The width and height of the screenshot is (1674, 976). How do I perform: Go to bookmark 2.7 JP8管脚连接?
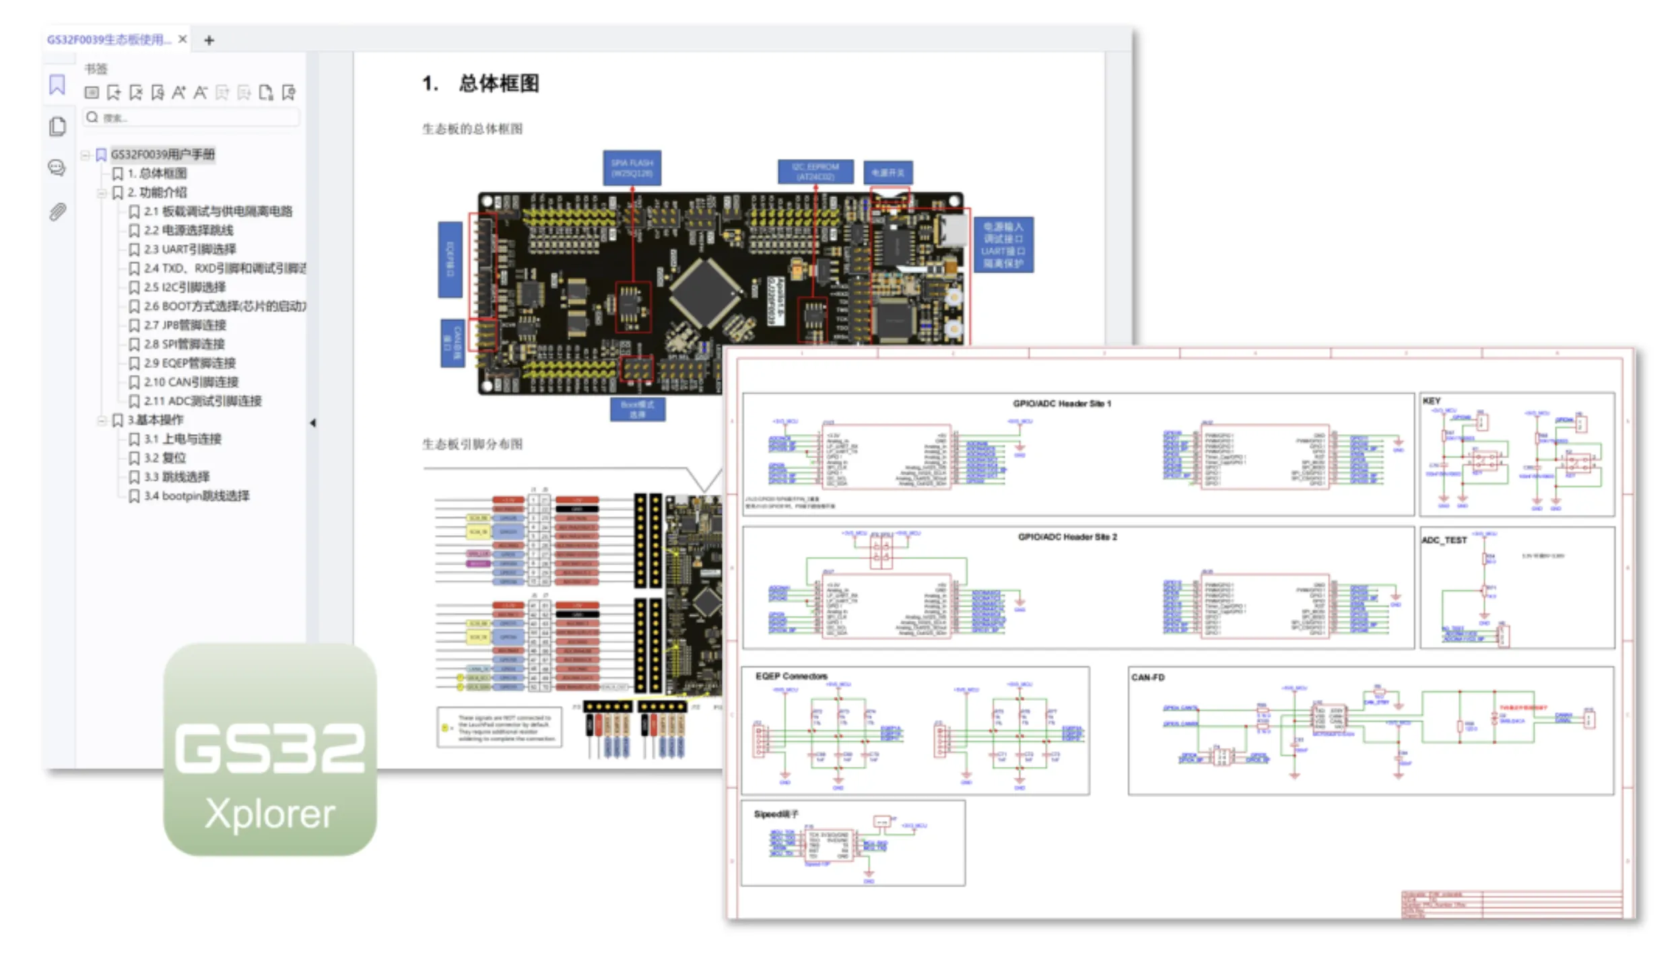click(185, 325)
